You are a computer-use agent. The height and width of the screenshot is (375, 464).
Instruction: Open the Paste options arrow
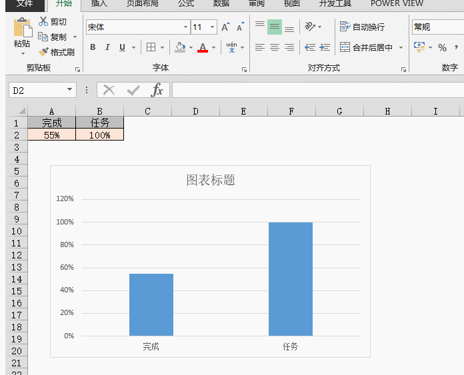click(23, 53)
